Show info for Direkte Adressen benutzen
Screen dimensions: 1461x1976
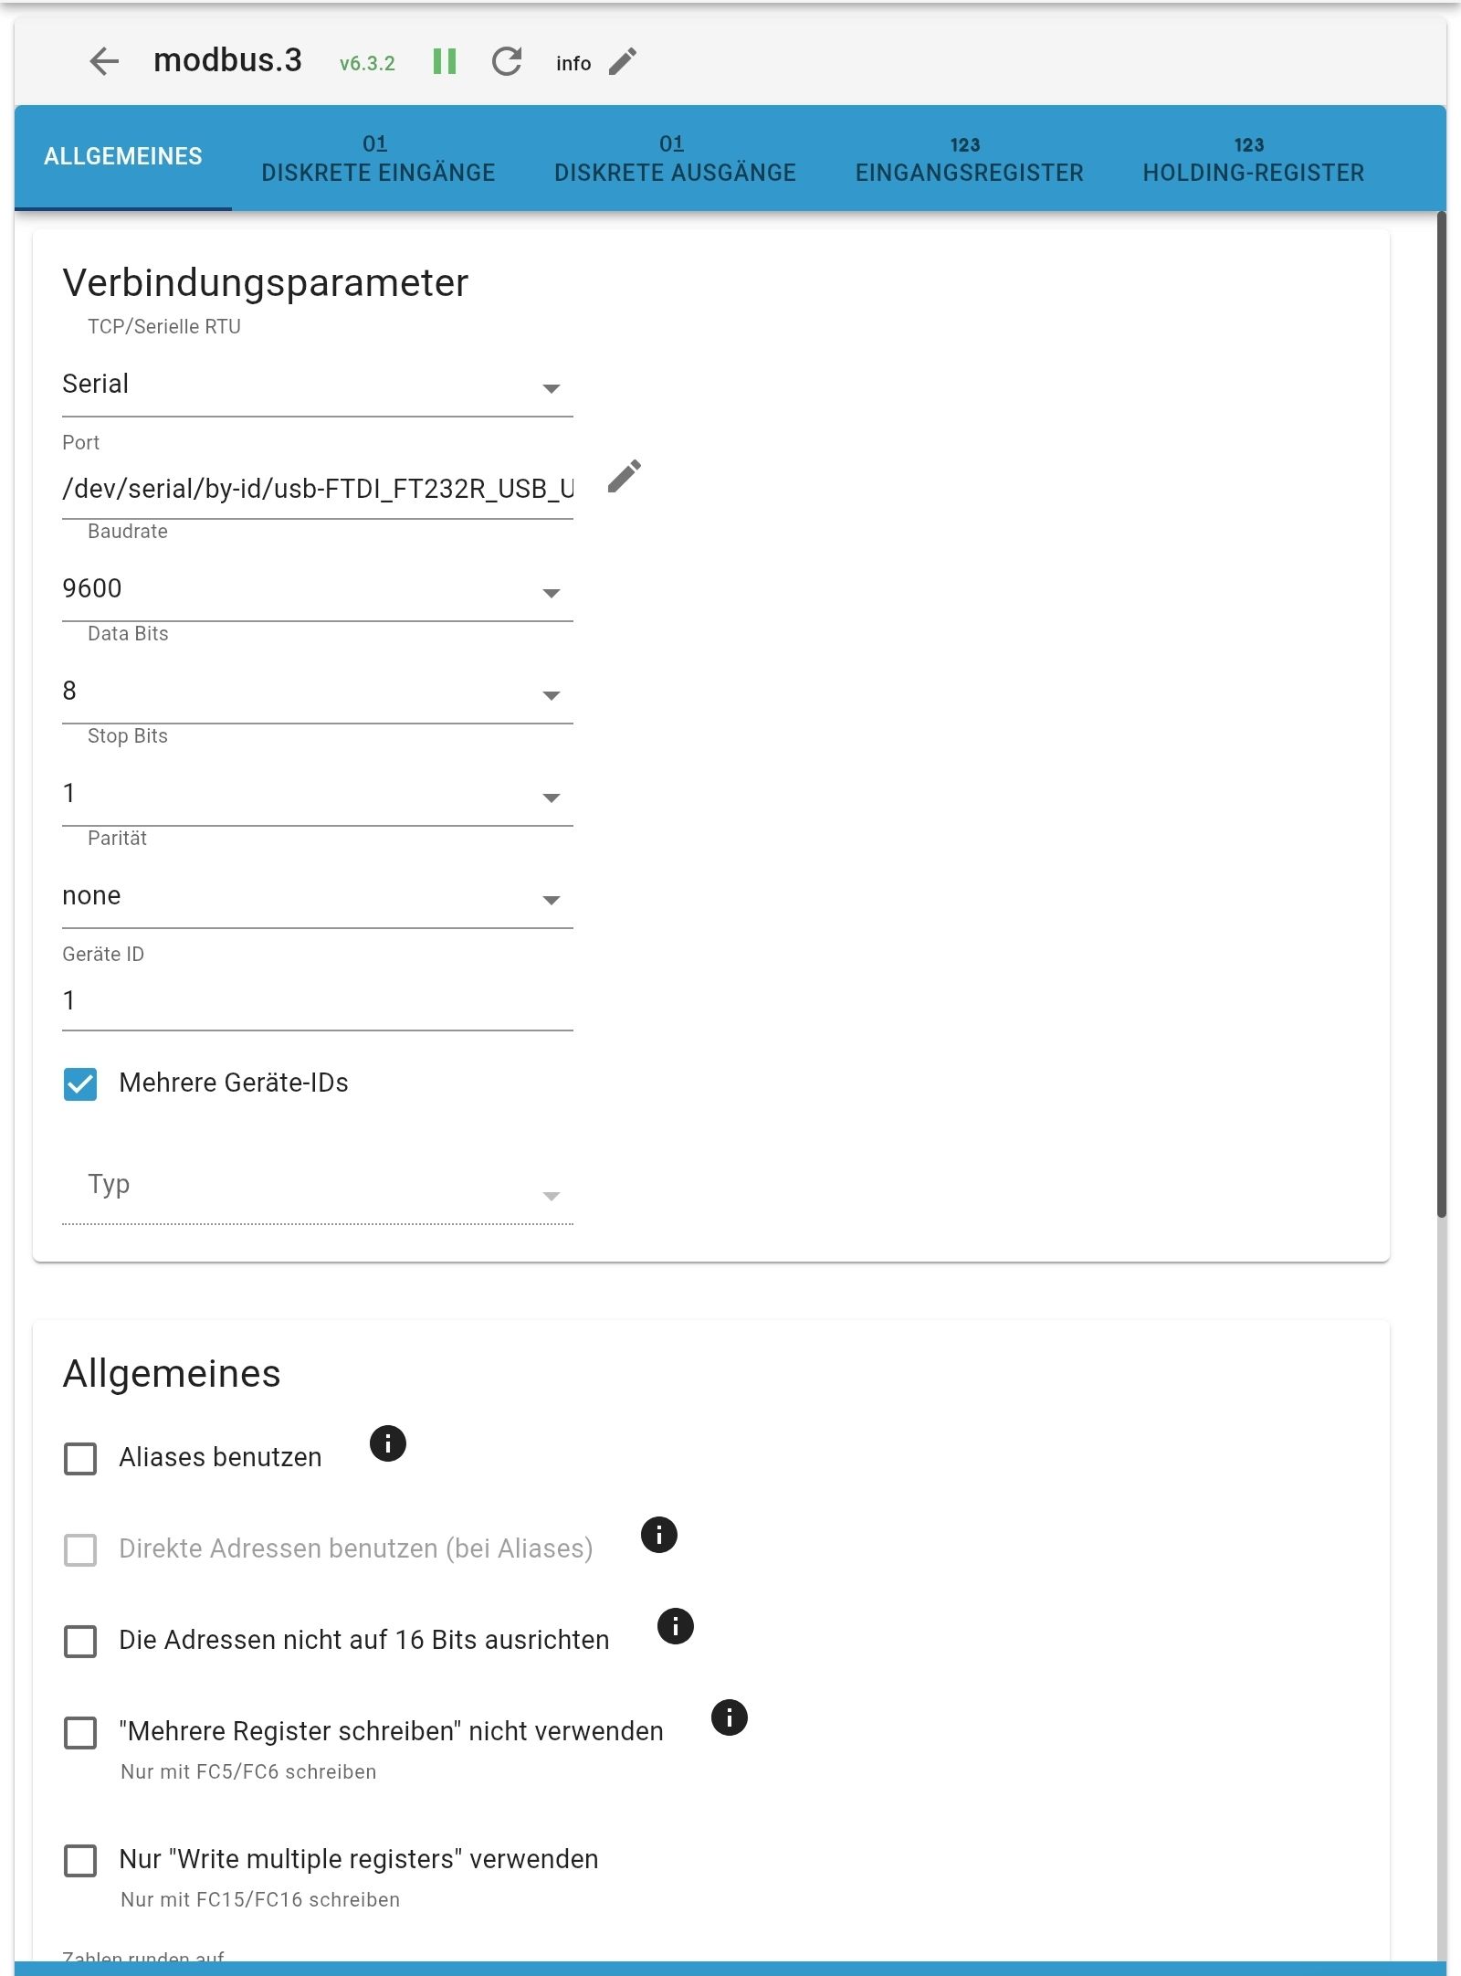tap(658, 1535)
